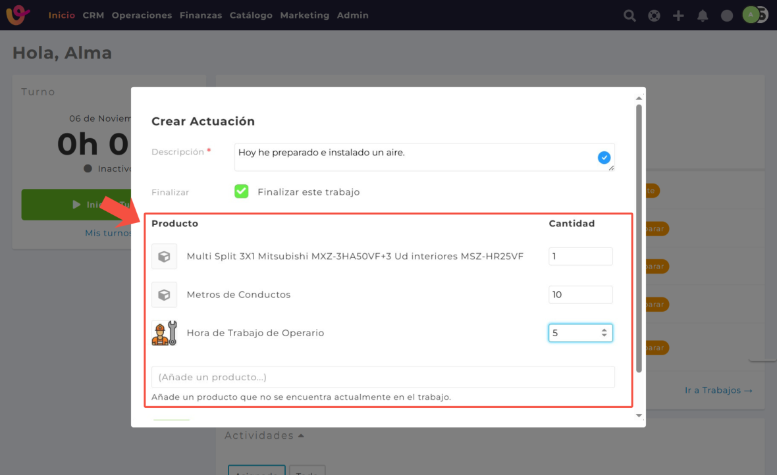Open the help lifebuoy icon
The height and width of the screenshot is (475, 777).
(x=654, y=15)
